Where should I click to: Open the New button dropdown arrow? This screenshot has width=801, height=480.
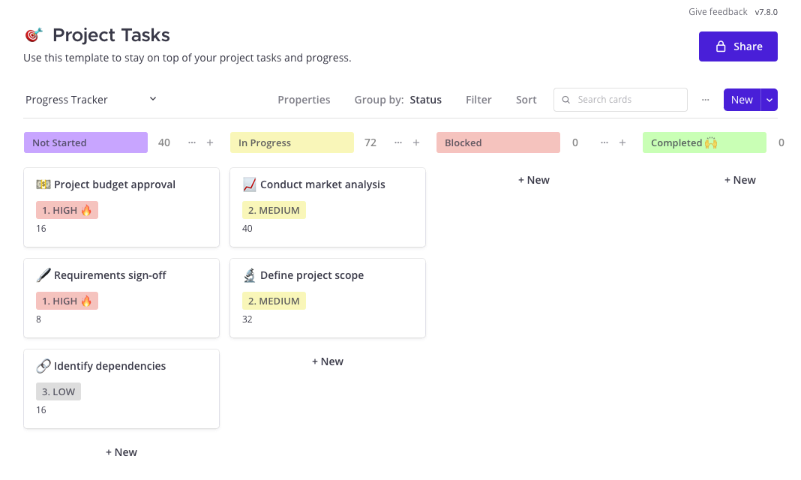point(769,100)
